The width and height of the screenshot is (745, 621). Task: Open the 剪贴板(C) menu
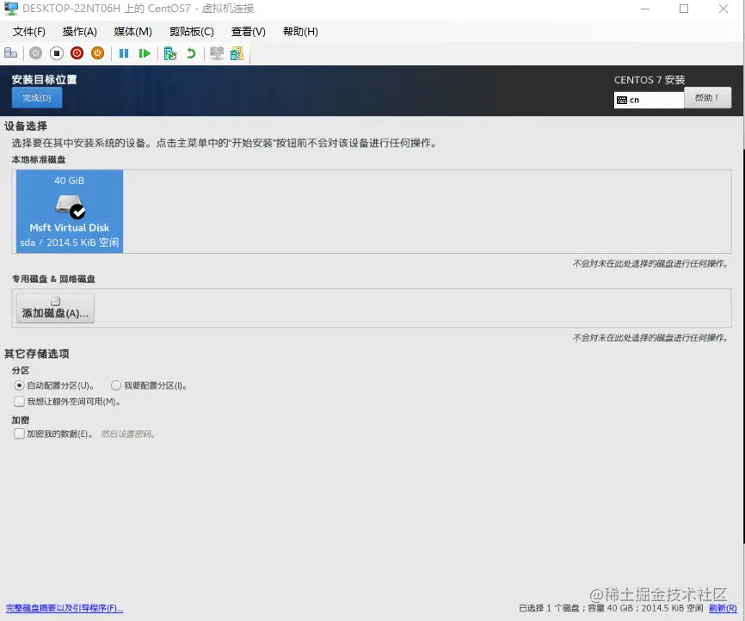point(190,31)
